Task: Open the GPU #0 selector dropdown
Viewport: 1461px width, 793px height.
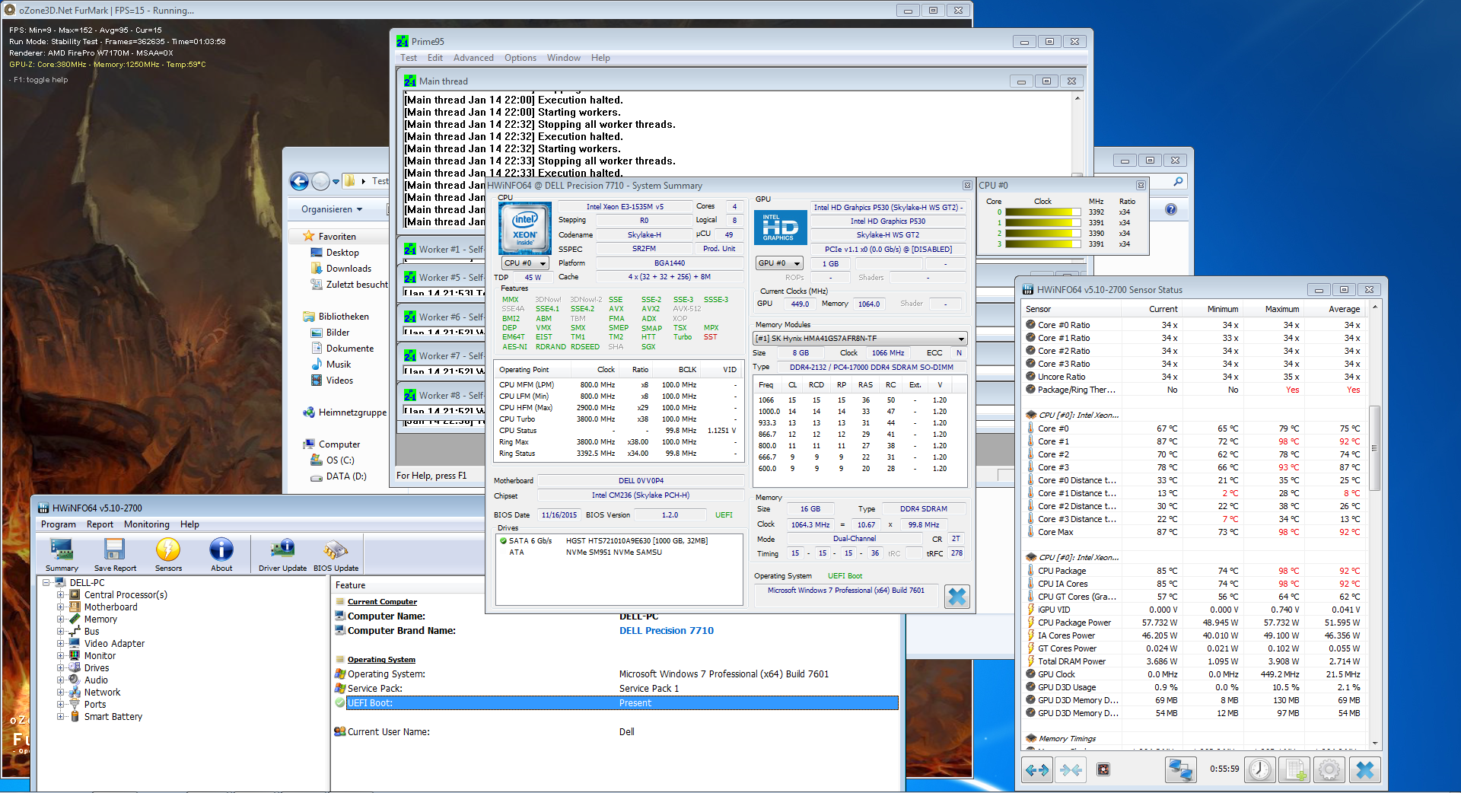Action: coord(779,263)
